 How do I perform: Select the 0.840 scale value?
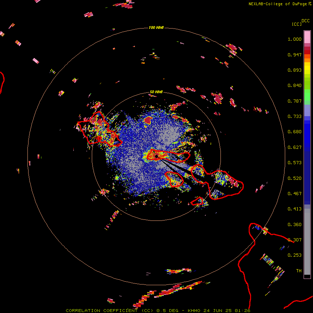(295, 86)
